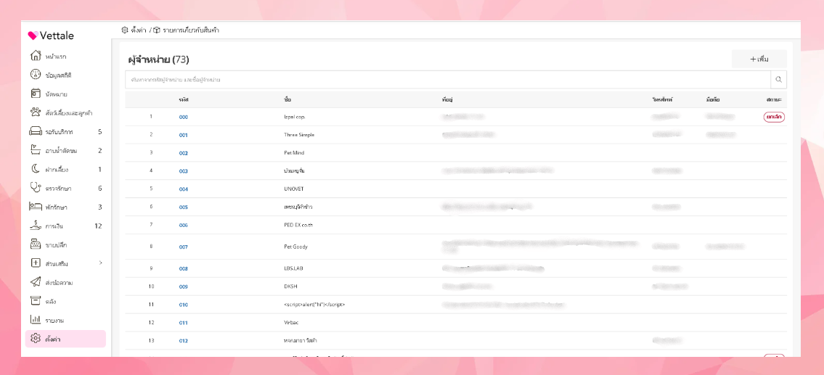This screenshot has width=824, height=375.
Task: Expand the ส่วนเสริม add-ons chevron
Action: [x=100, y=263]
